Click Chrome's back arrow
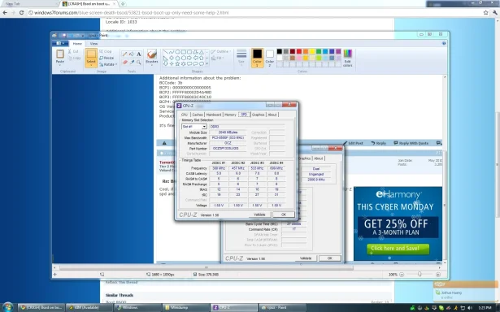 [5, 13]
